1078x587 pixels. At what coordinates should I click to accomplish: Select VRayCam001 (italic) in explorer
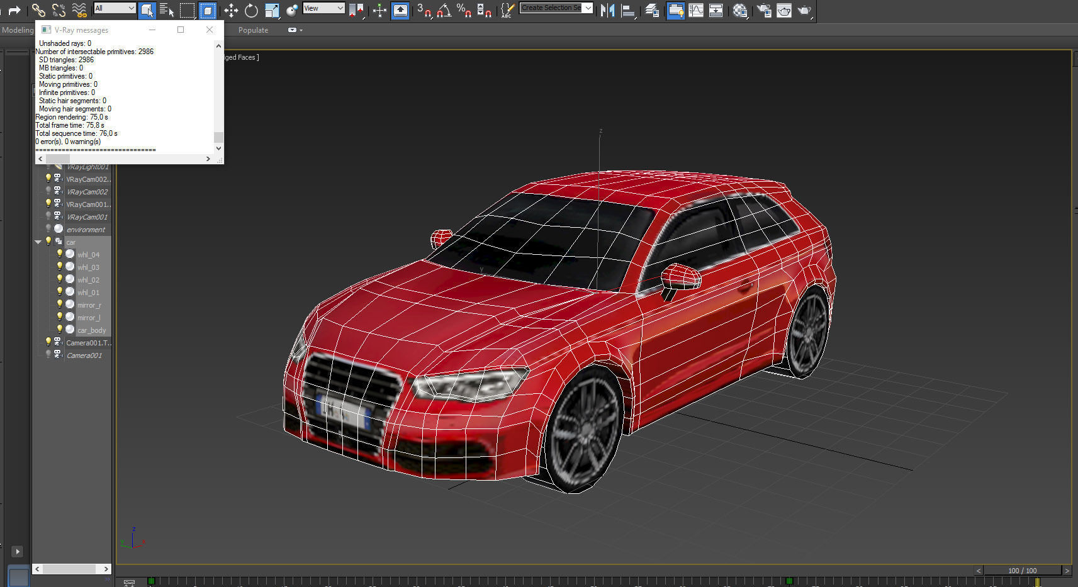[x=87, y=217]
